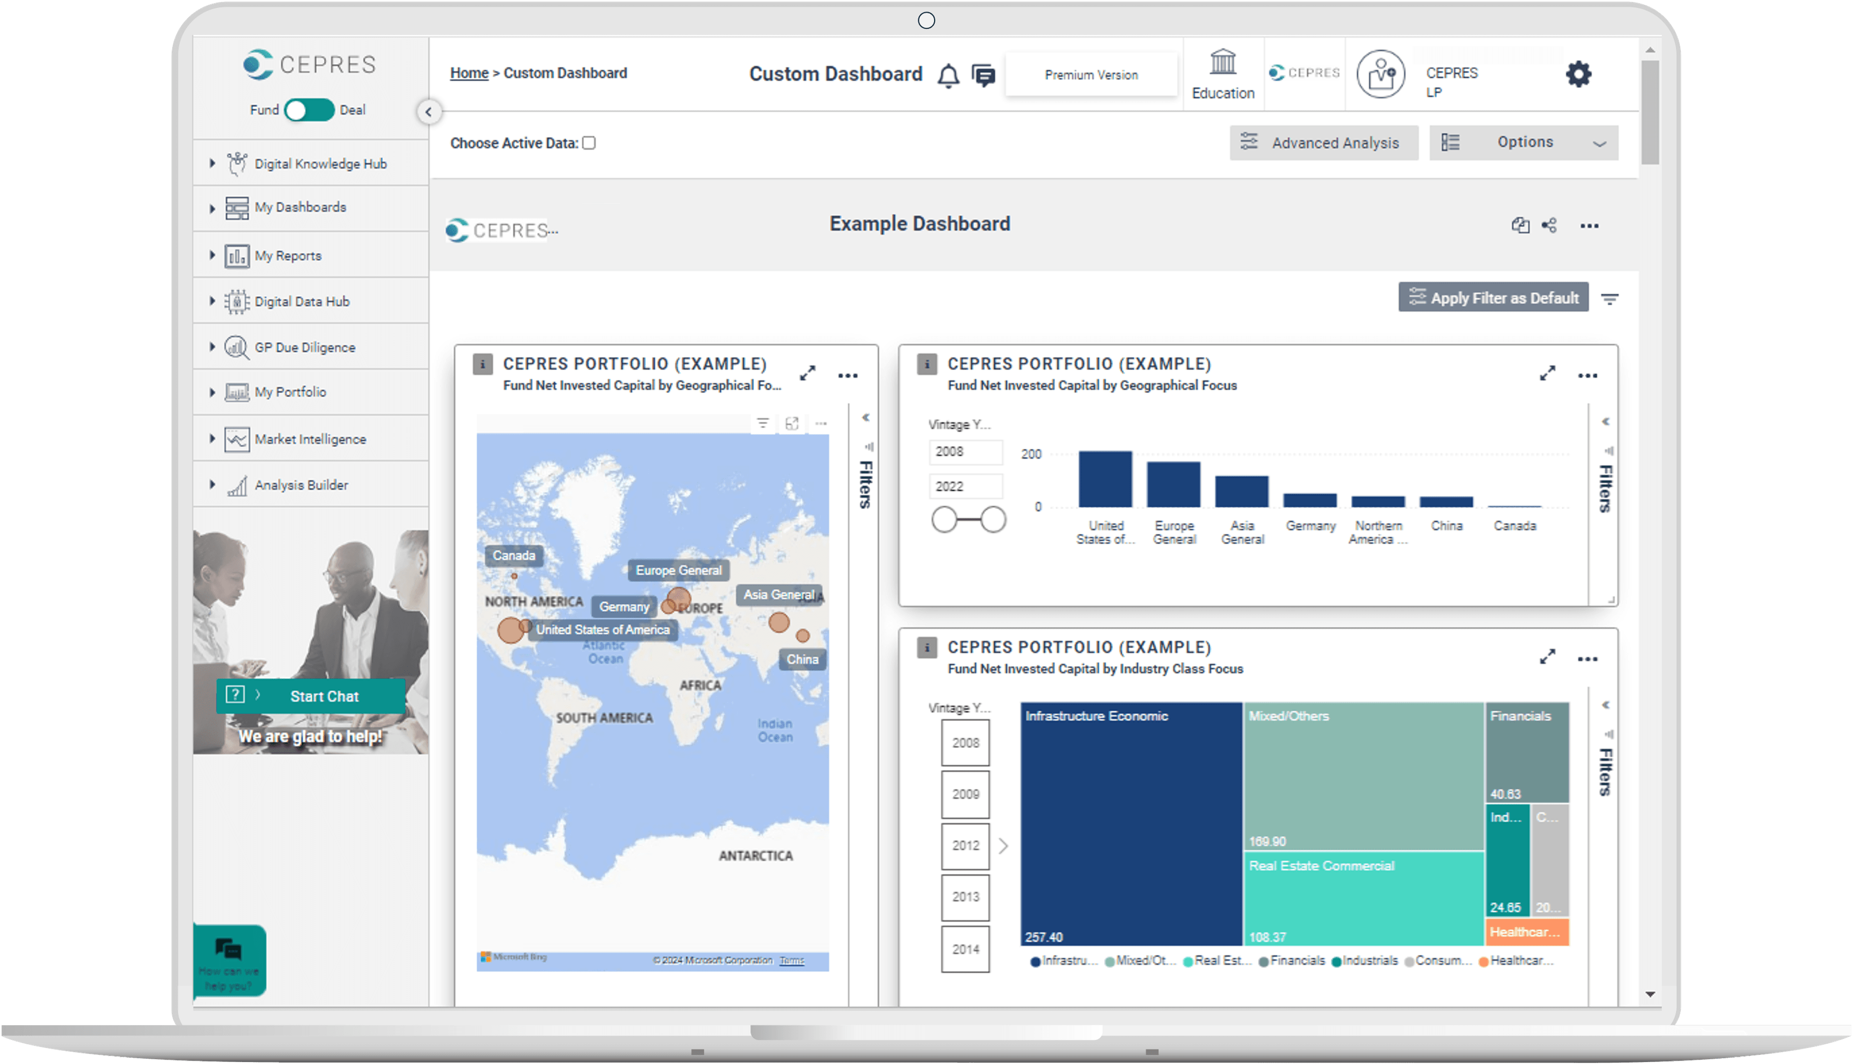
Task: Click the copy dashboard icon
Action: coord(1520,225)
